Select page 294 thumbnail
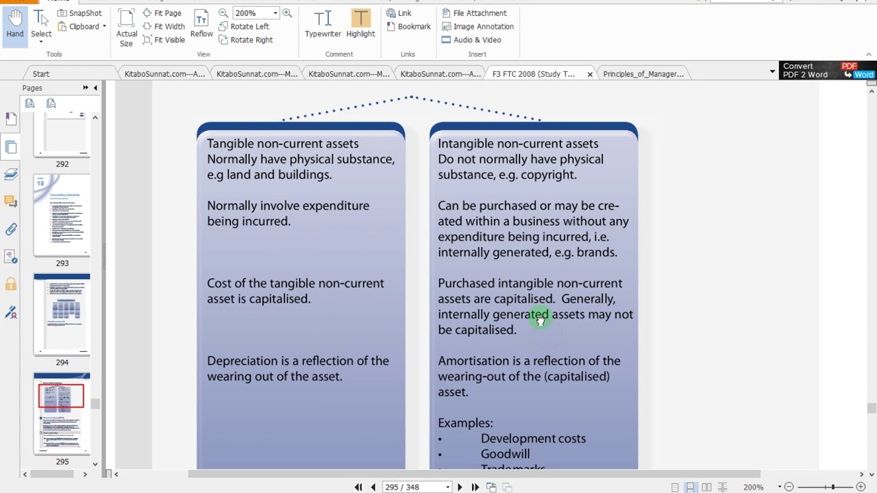The width and height of the screenshot is (877, 493). coord(62,314)
